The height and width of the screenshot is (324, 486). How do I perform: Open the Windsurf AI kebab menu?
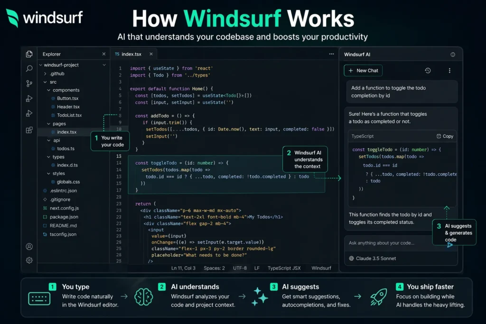pyautogui.click(x=449, y=71)
